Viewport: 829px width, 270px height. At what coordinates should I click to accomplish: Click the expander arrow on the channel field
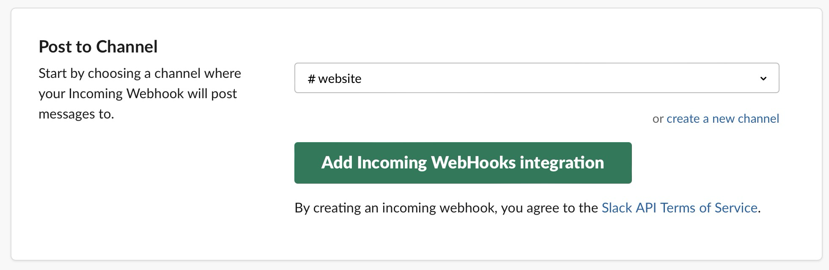(x=763, y=78)
